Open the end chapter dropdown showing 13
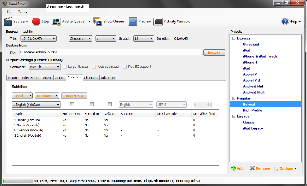Image resolution: width=307 pixels, height=186 pixels. [144, 38]
